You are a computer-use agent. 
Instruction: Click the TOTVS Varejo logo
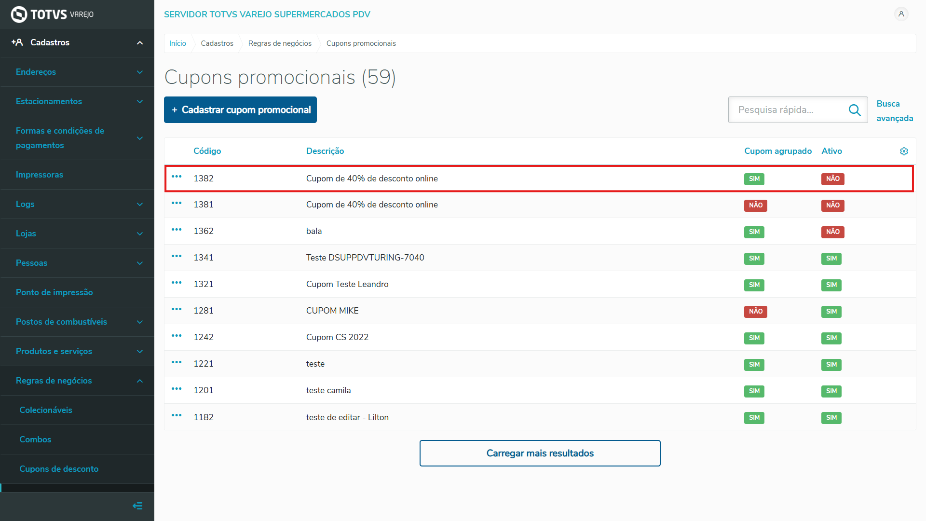coord(52,14)
